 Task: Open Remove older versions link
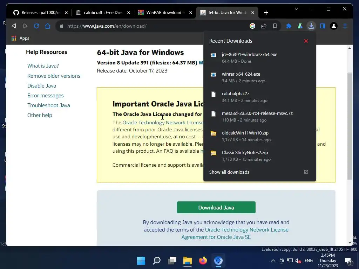(x=54, y=76)
